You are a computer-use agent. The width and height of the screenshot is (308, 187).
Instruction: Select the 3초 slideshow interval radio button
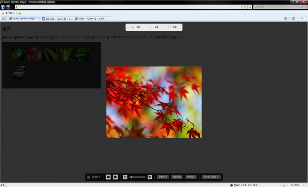pos(151,27)
